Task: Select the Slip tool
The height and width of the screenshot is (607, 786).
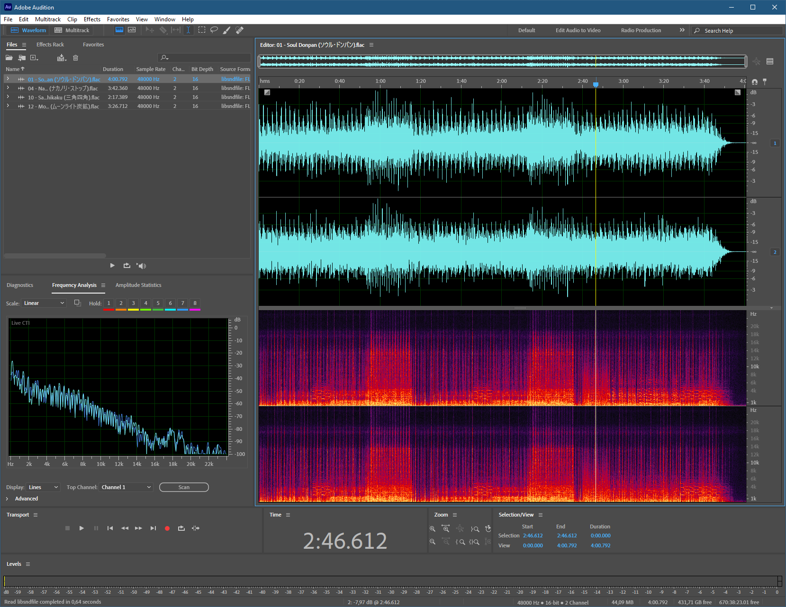Action: (176, 30)
